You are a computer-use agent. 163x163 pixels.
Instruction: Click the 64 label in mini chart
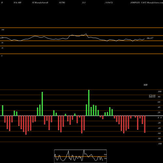(x=105, y=155)
